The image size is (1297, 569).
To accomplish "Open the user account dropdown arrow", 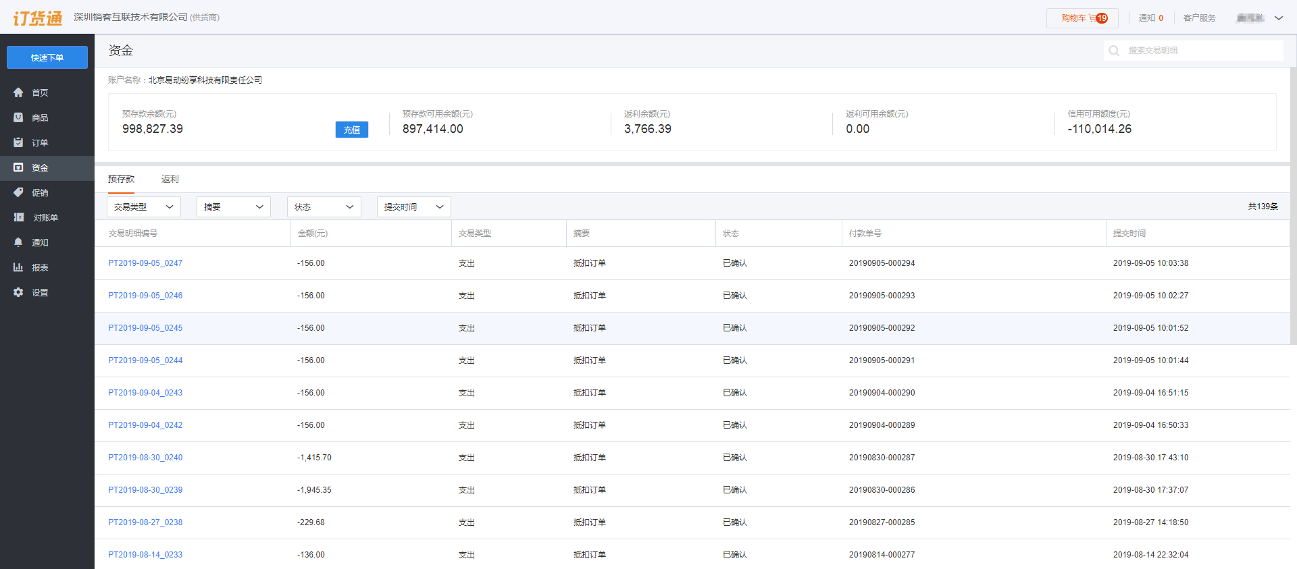I will point(1279,18).
